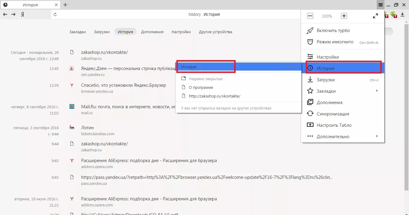Click the page reload icon

[55, 14]
